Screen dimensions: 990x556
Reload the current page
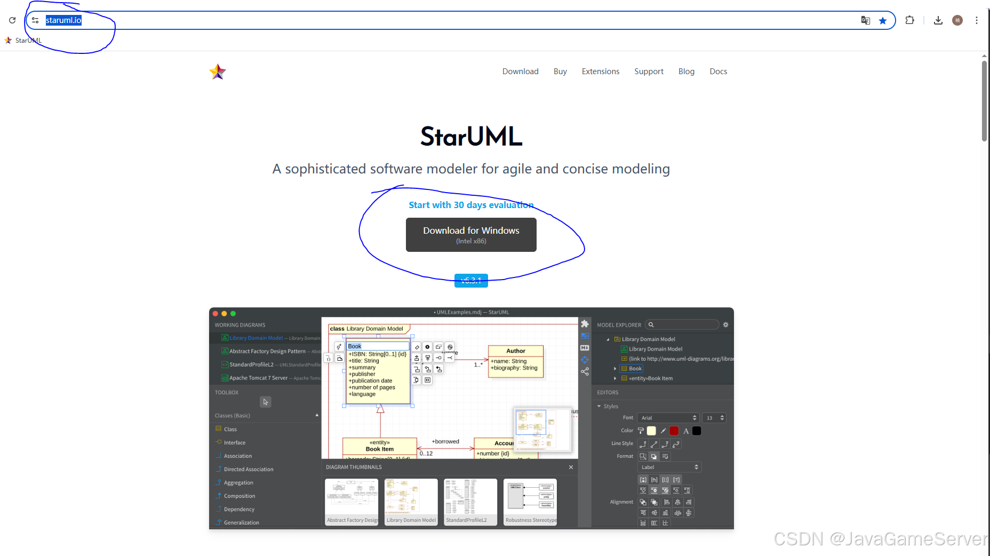pos(12,20)
